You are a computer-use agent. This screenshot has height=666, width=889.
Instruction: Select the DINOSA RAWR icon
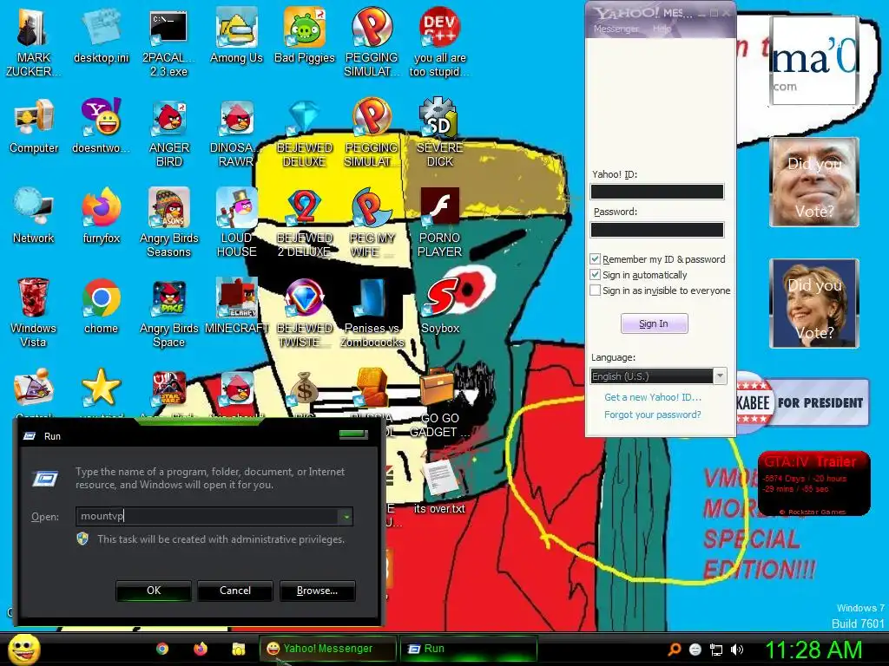coord(236,133)
